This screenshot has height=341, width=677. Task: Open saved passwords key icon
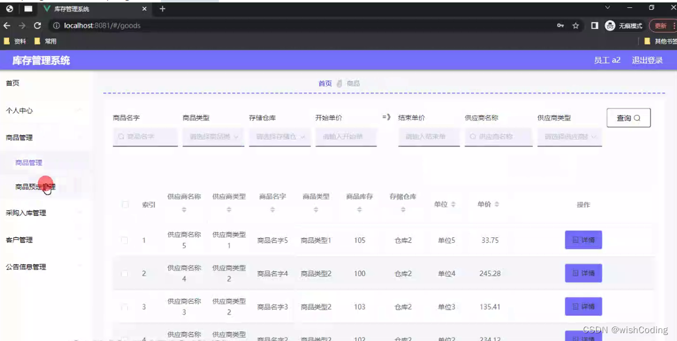[x=561, y=25]
